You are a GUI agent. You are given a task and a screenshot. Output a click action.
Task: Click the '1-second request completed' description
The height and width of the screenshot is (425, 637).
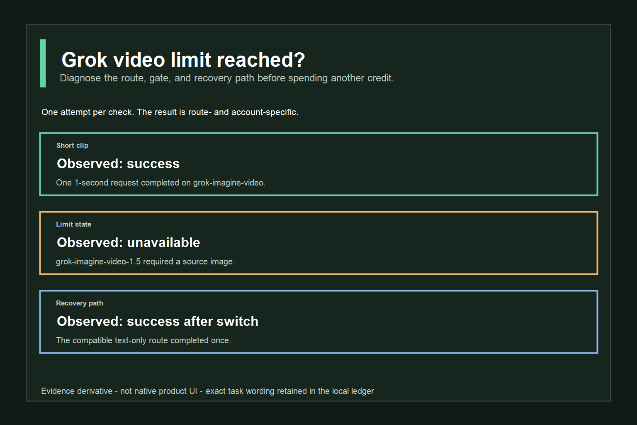(x=160, y=183)
